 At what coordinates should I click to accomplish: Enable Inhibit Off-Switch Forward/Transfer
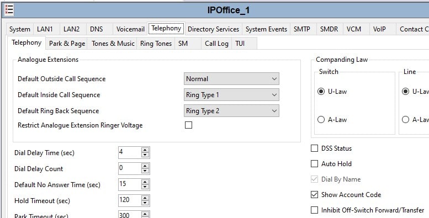pos(314,210)
